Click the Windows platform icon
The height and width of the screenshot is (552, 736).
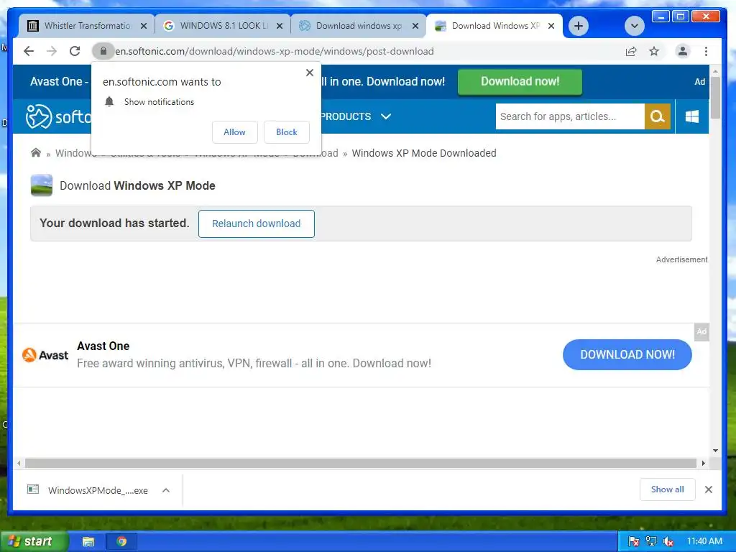click(692, 116)
